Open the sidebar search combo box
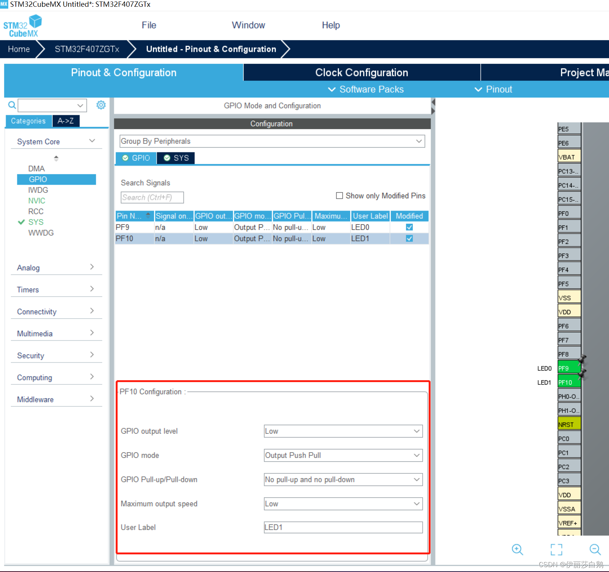Image resolution: width=609 pixels, height=572 pixels. click(52, 105)
